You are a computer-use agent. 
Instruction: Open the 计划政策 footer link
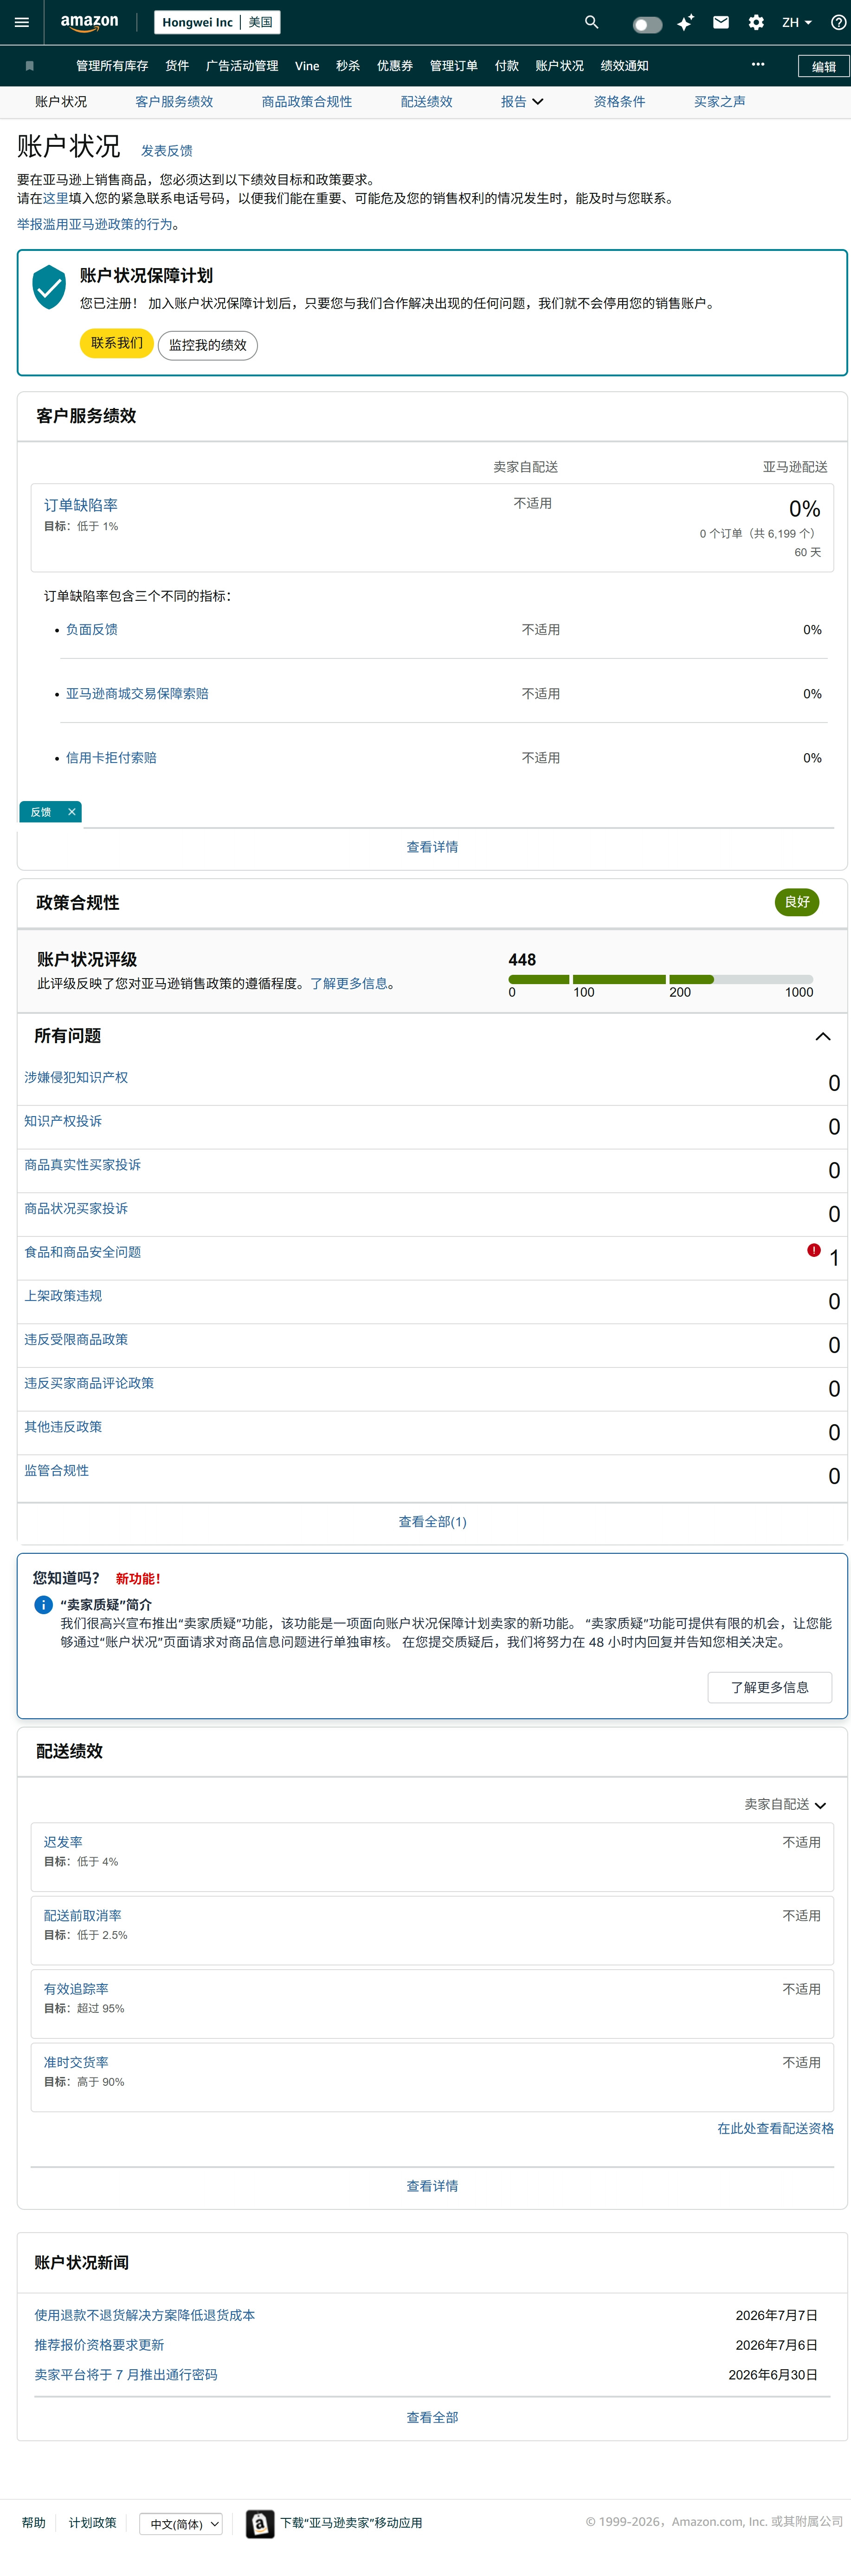pos(93,2523)
